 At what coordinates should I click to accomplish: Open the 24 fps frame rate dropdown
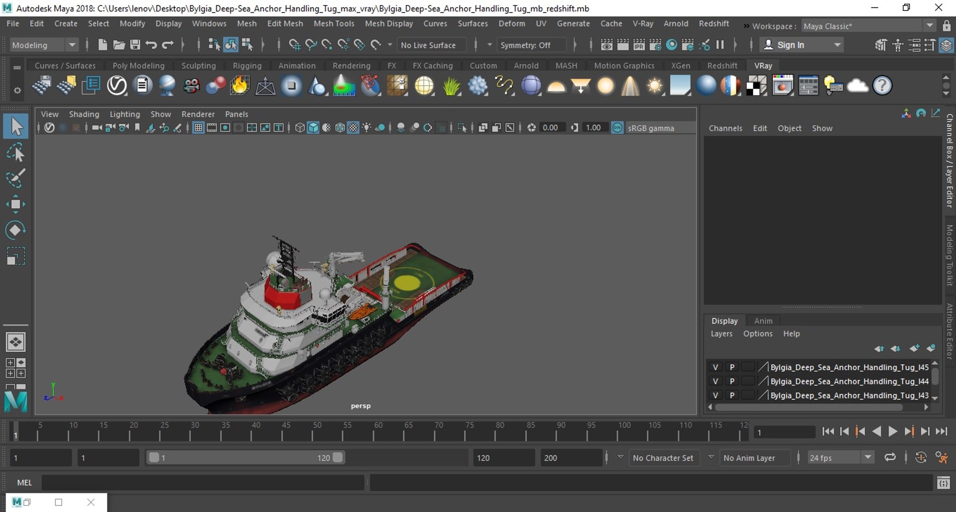coord(868,457)
